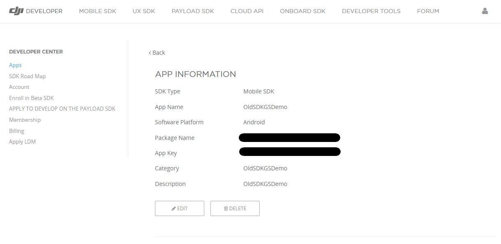501x244 pixels.
Task: Open the CLOUD API page
Action: pos(247,11)
